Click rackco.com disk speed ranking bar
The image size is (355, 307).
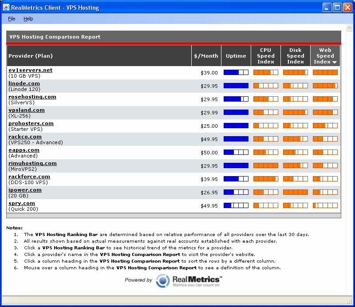click(x=295, y=139)
